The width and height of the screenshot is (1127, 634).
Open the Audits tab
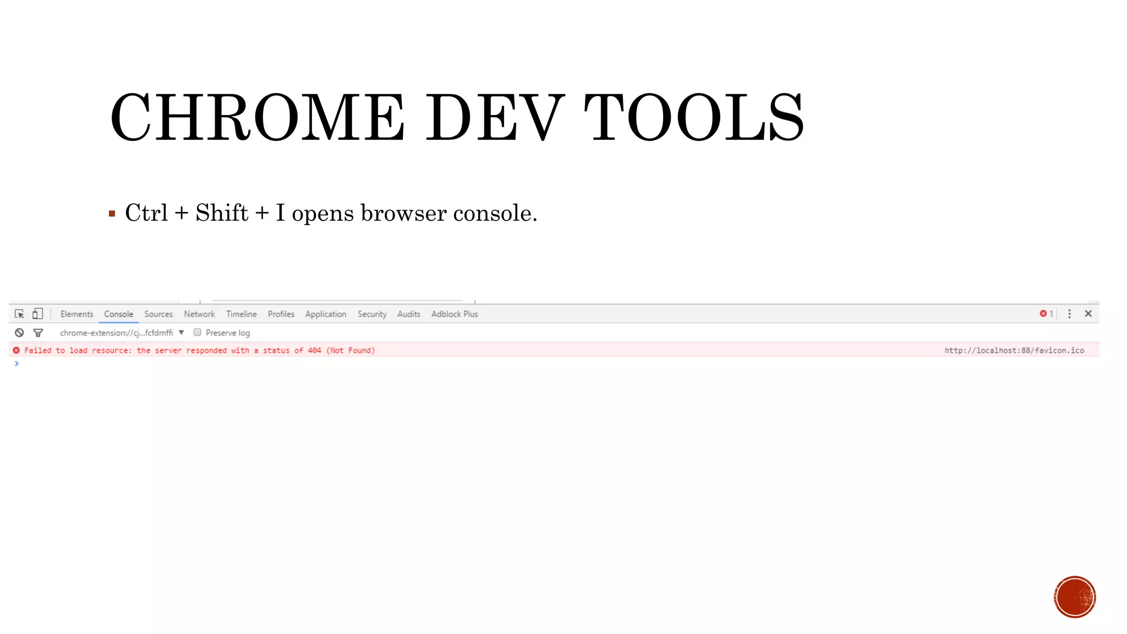tap(408, 314)
